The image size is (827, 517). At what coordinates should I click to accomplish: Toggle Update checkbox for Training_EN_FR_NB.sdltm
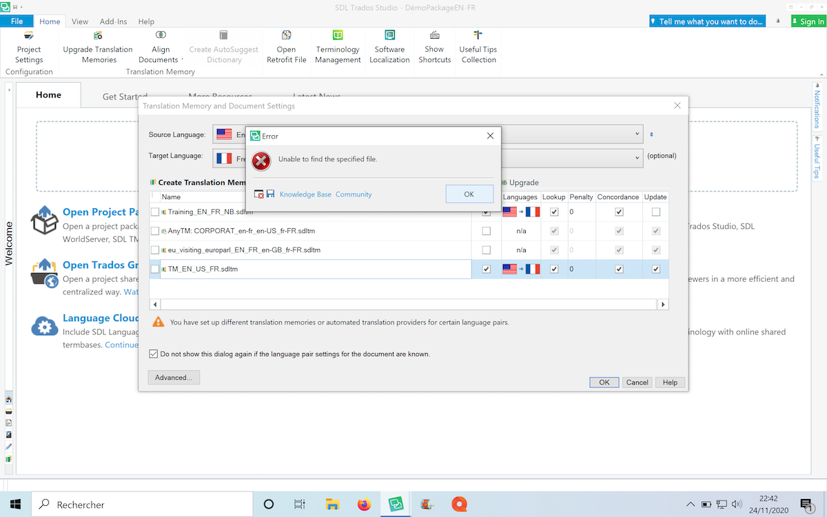tap(655, 212)
